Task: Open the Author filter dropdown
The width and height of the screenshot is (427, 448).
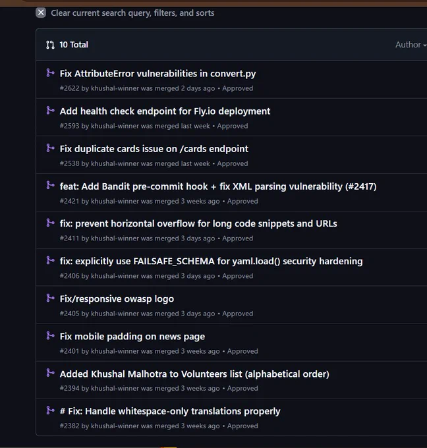Action: (x=411, y=45)
